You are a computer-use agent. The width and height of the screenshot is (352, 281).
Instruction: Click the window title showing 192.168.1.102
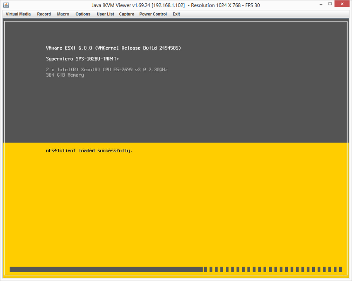tap(176, 5)
